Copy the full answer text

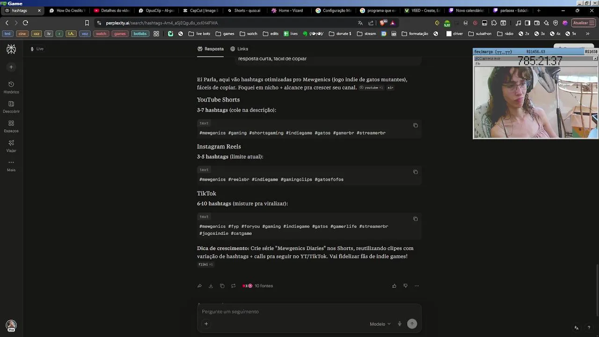click(x=222, y=286)
